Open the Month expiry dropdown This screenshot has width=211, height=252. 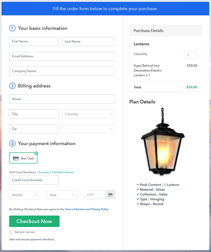25,195
